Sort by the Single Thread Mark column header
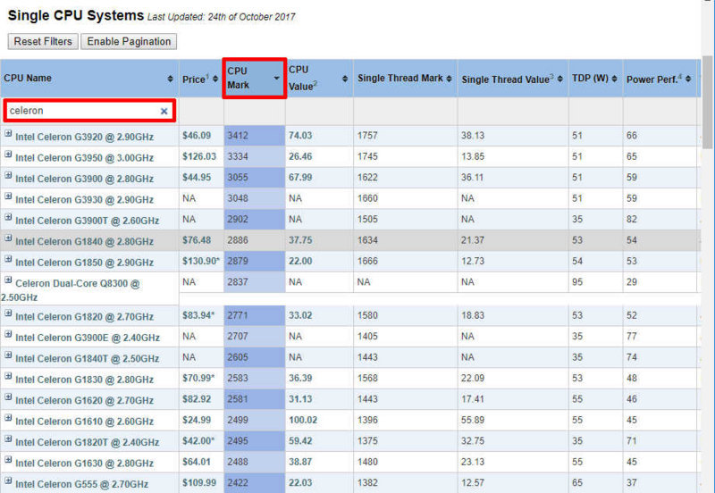Image resolution: width=715 pixels, height=493 pixels. pos(405,79)
